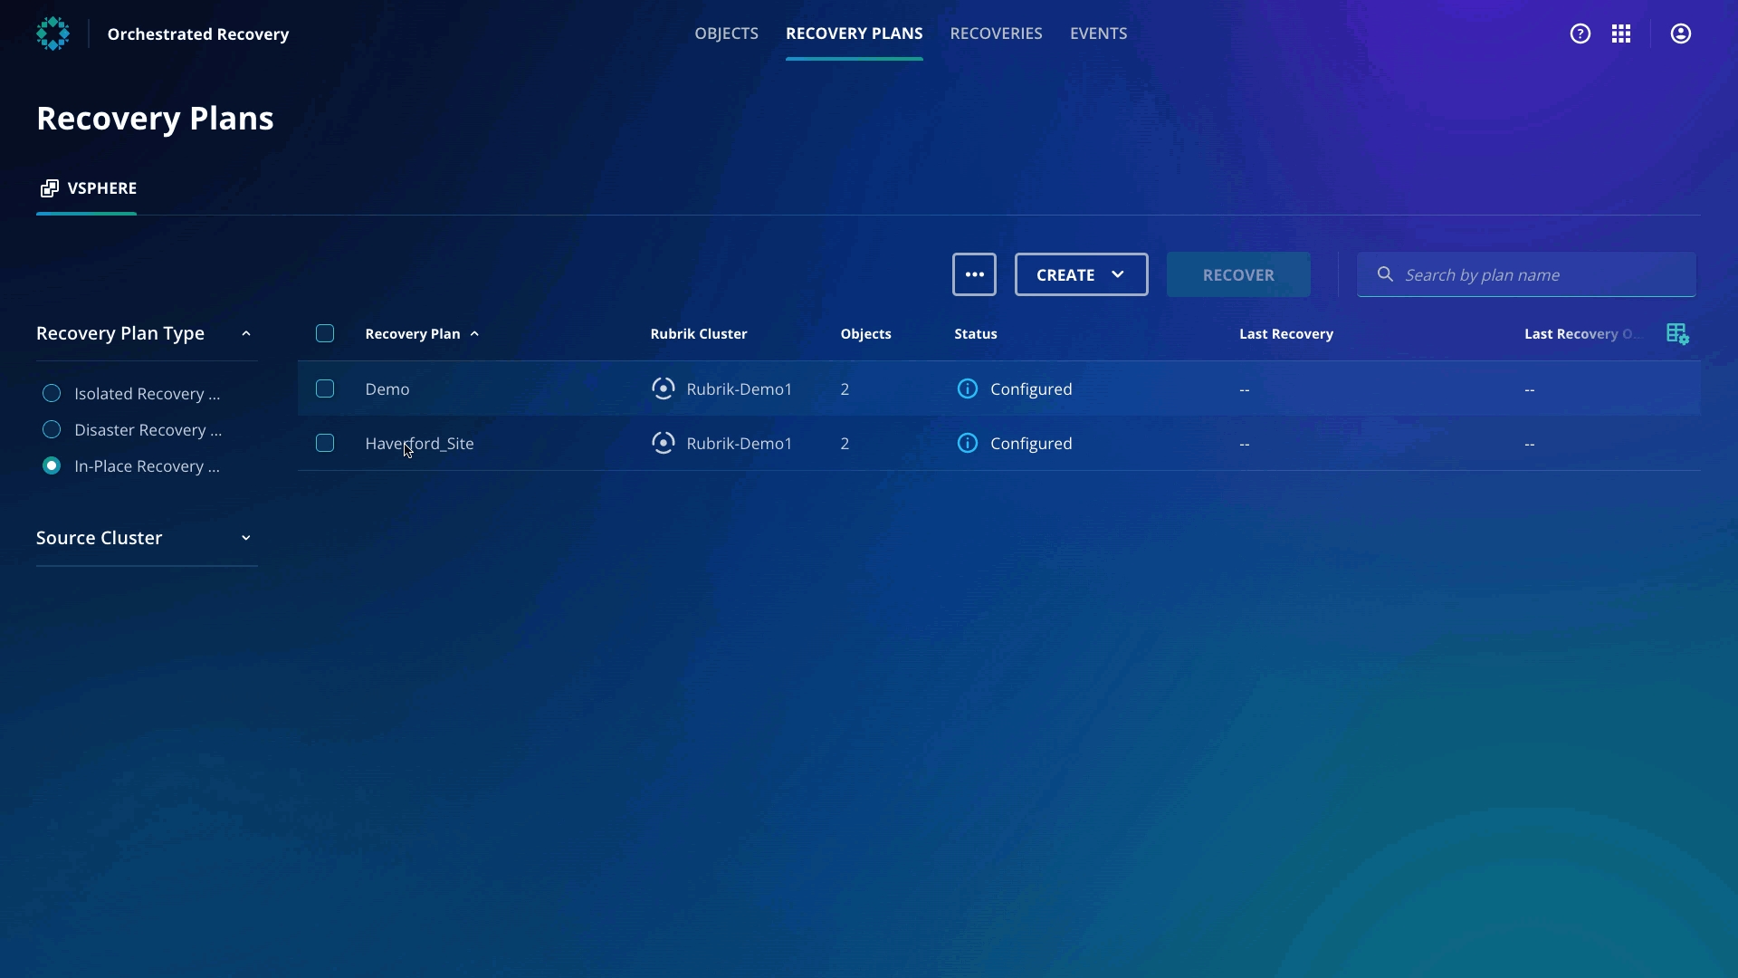
Task: Open the apps grid icon
Action: tap(1621, 34)
